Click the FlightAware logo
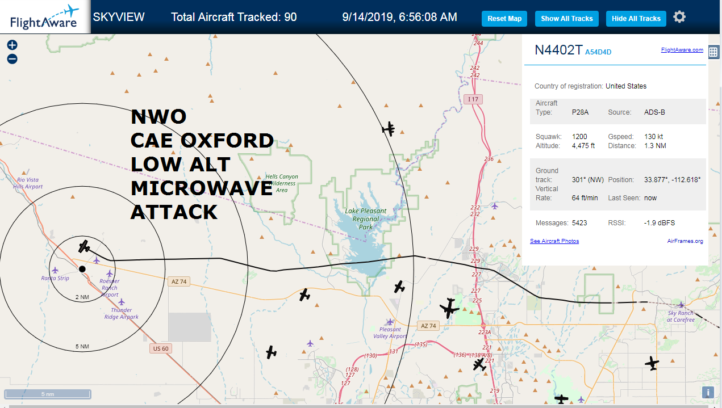Screen dimensions: 722x408 44,17
